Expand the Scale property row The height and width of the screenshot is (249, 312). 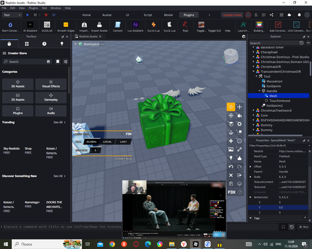(250, 177)
